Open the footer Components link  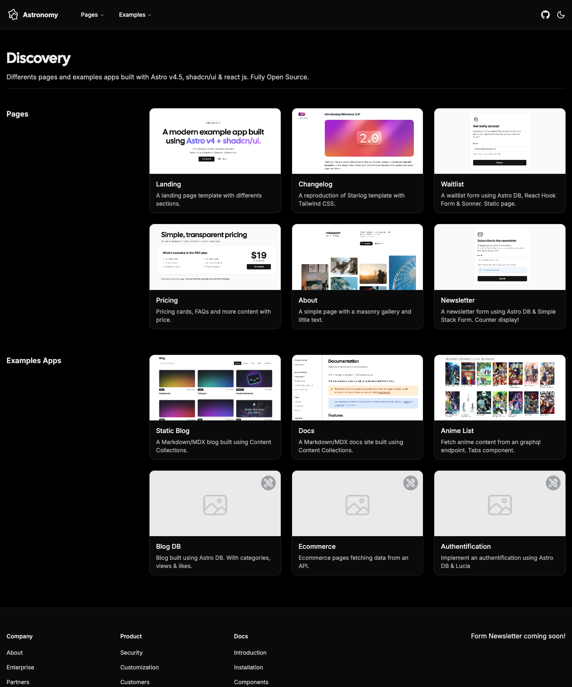[x=251, y=682]
